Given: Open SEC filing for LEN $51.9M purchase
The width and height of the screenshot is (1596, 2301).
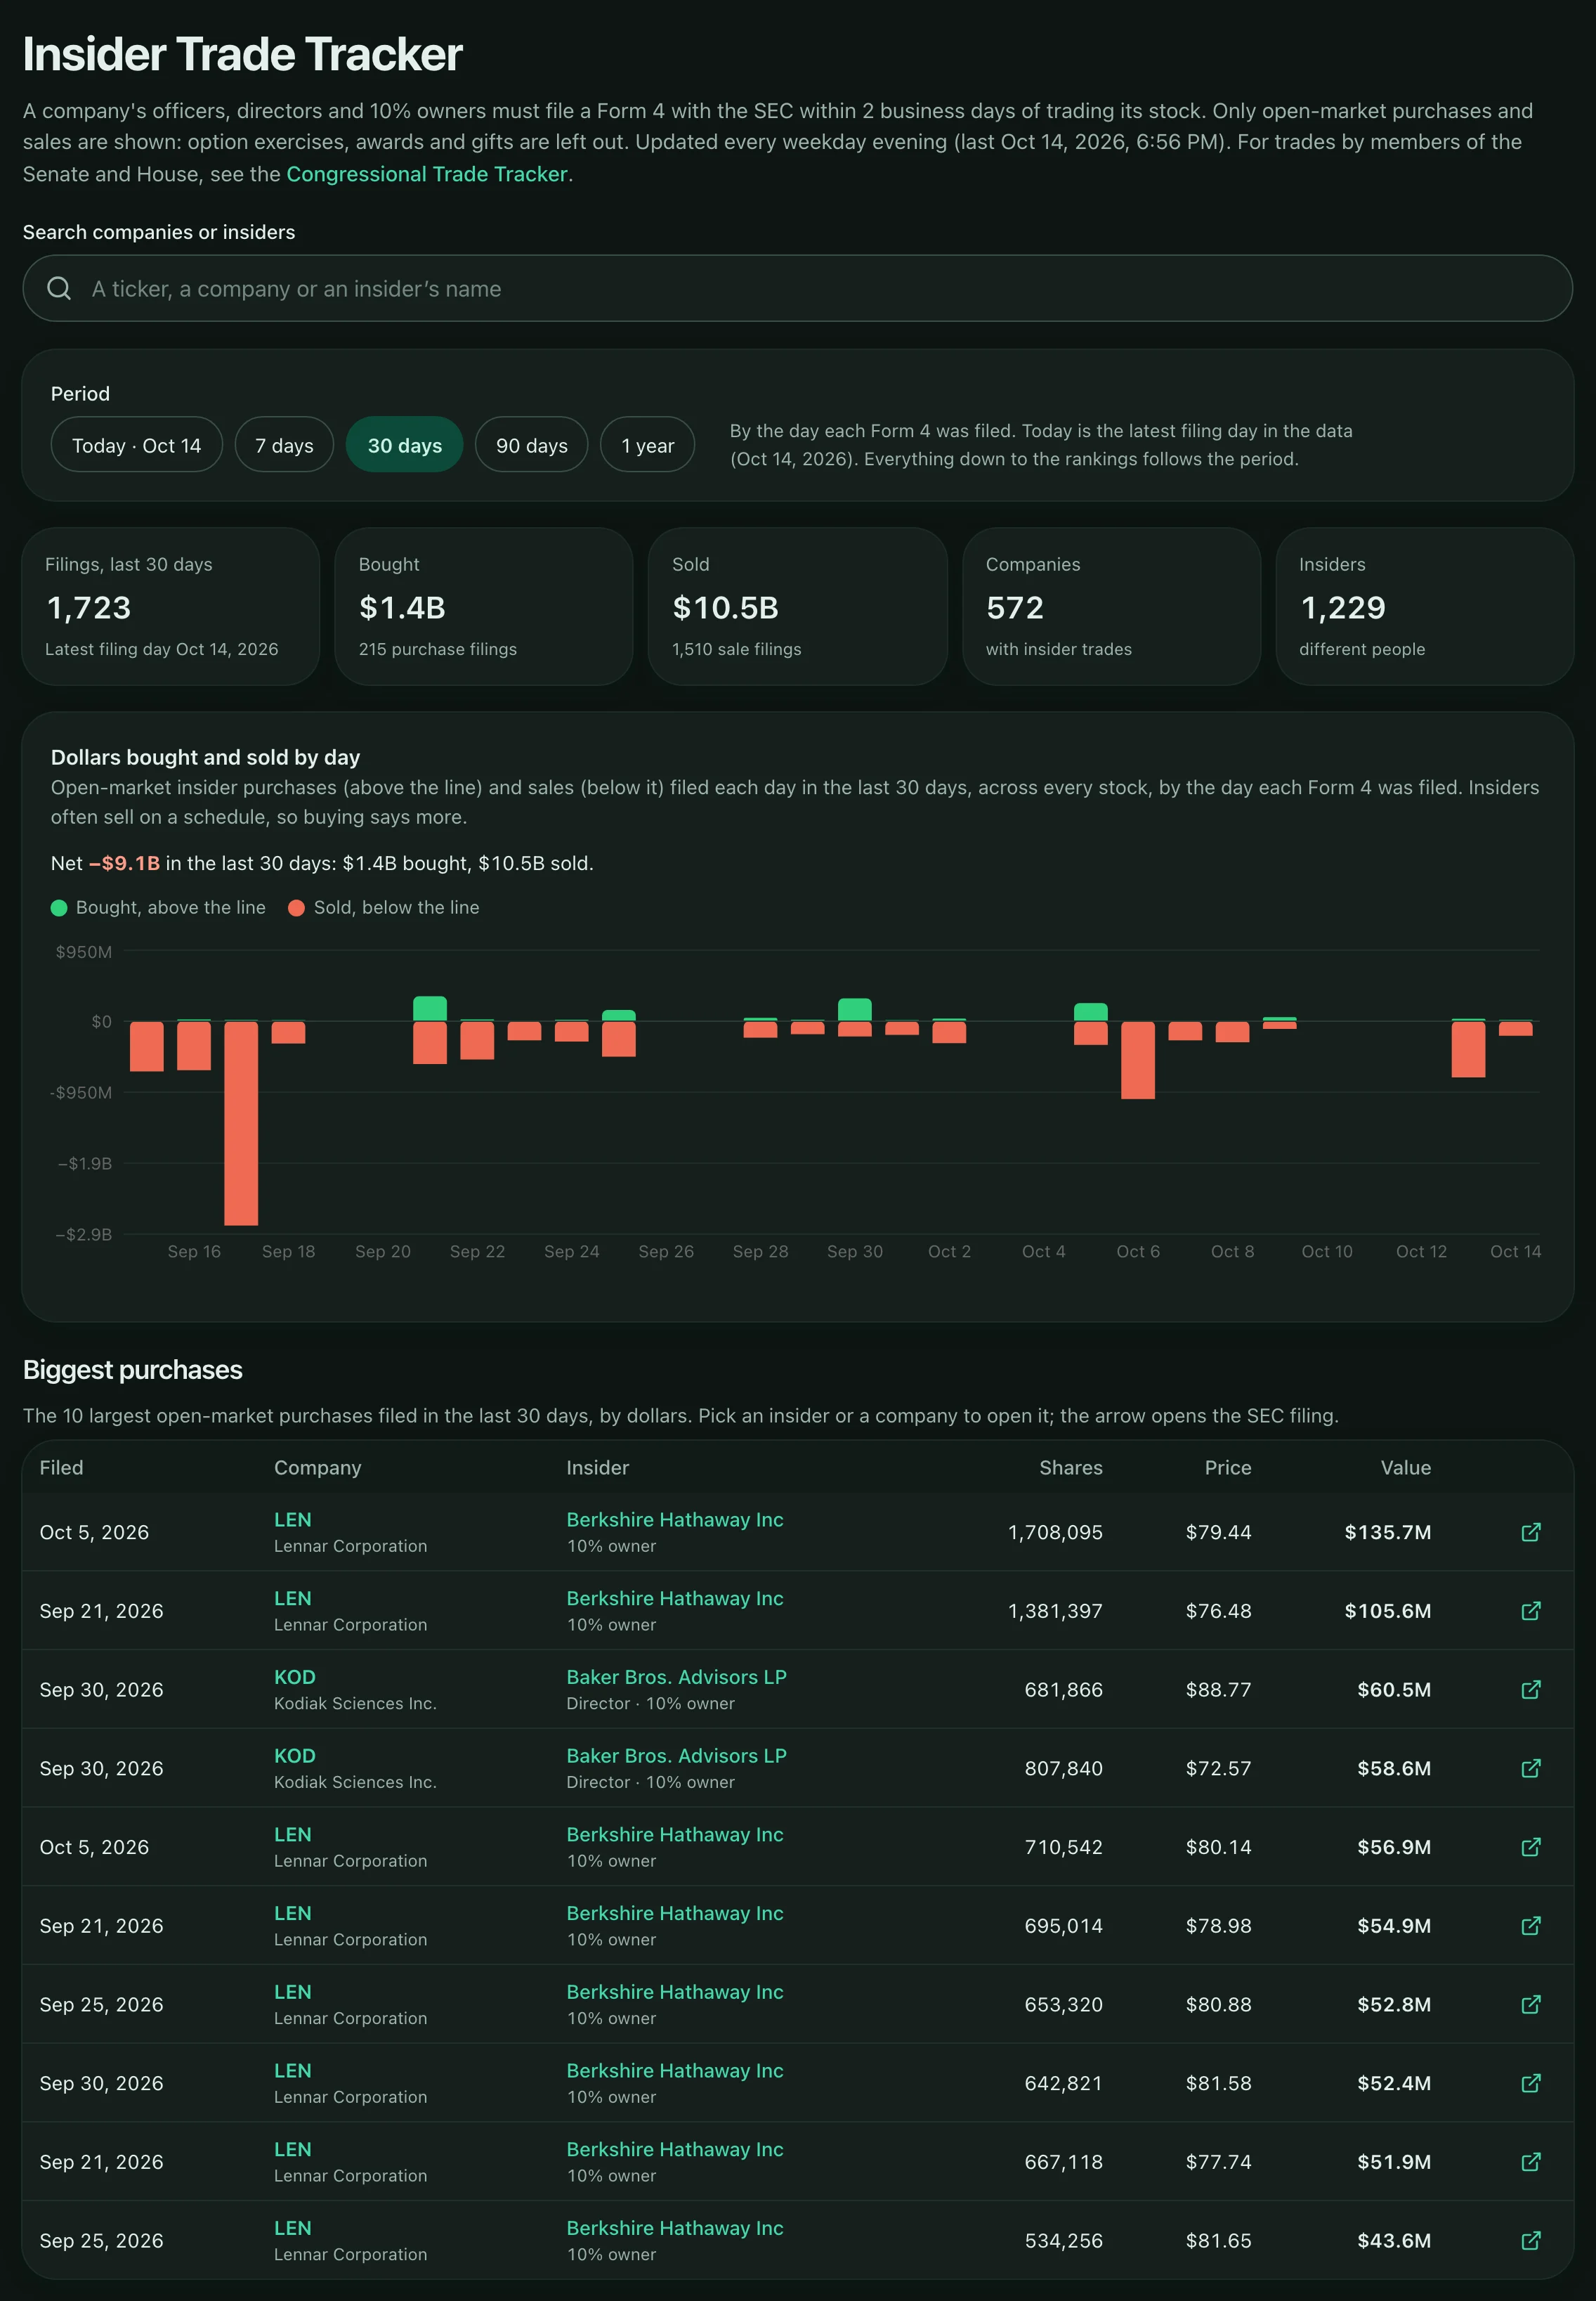Looking at the screenshot, I should tap(1530, 2162).
